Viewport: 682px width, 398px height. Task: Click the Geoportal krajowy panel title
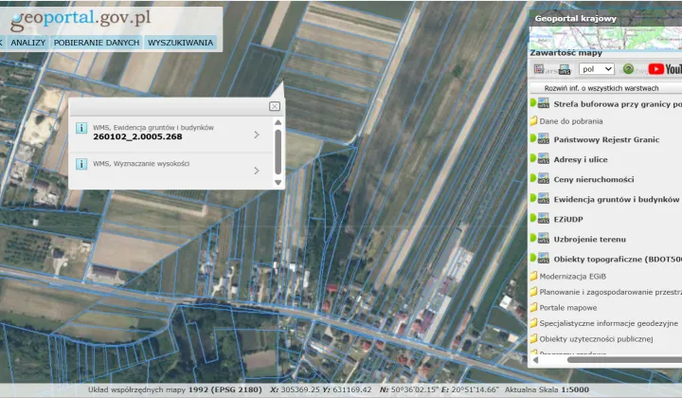(576, 18)
